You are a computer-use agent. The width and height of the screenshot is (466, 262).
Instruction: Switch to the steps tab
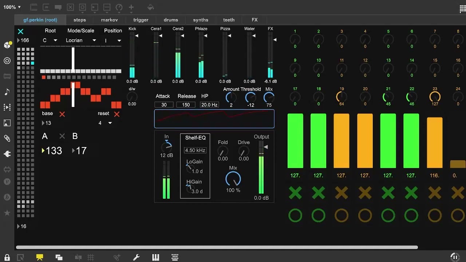(x=80, y=20)
